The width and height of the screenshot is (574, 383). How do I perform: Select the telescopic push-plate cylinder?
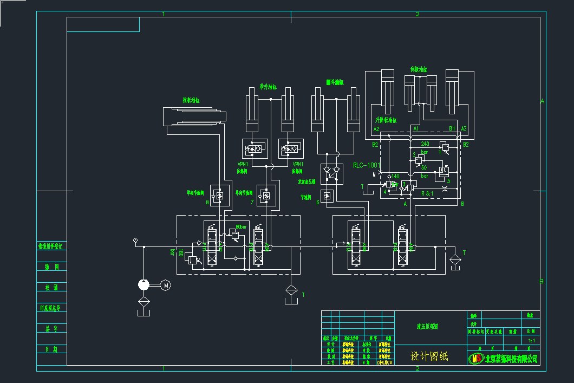194,117
